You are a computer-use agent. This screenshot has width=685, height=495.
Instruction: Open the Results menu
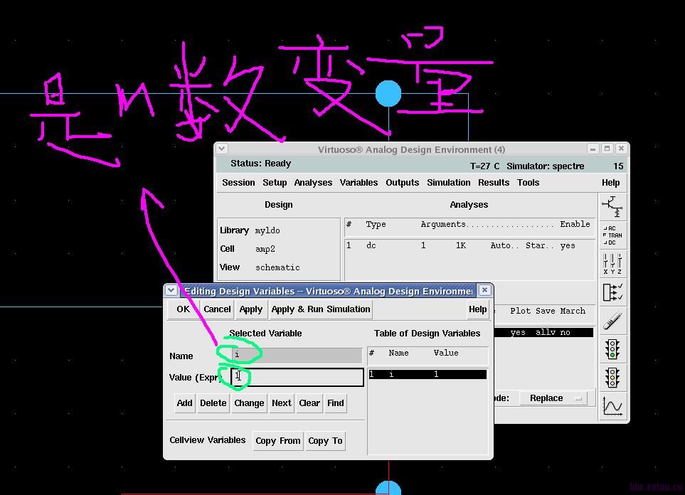tap(493, 183)
